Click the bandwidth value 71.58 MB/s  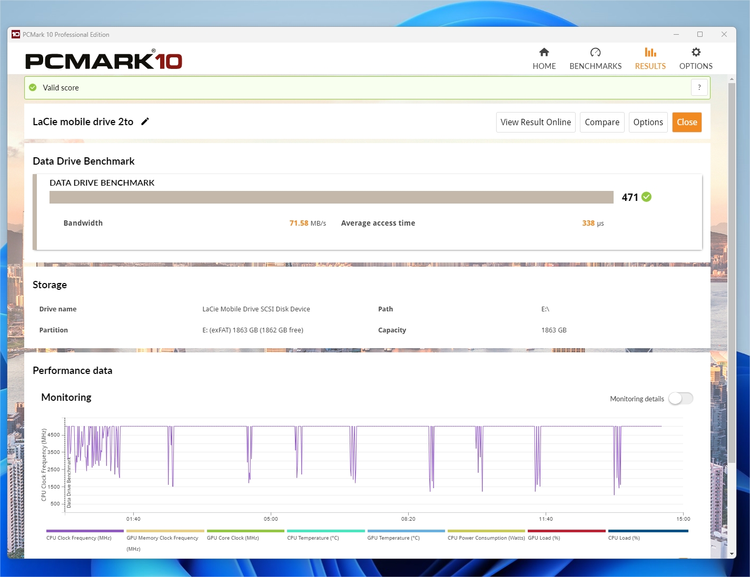(x=308, y=223)
